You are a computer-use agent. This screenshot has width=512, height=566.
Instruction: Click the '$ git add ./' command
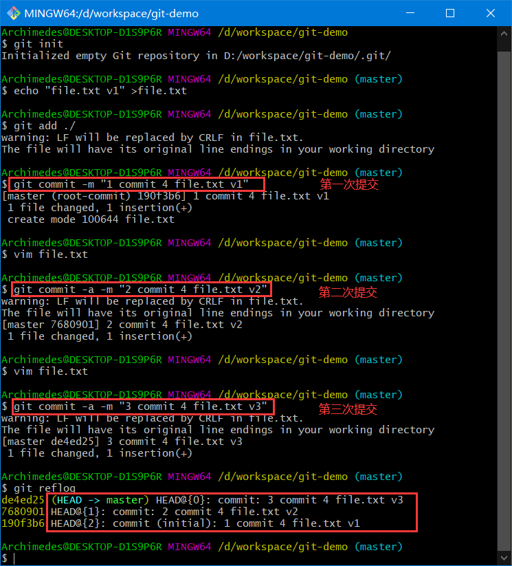(38, 126)
